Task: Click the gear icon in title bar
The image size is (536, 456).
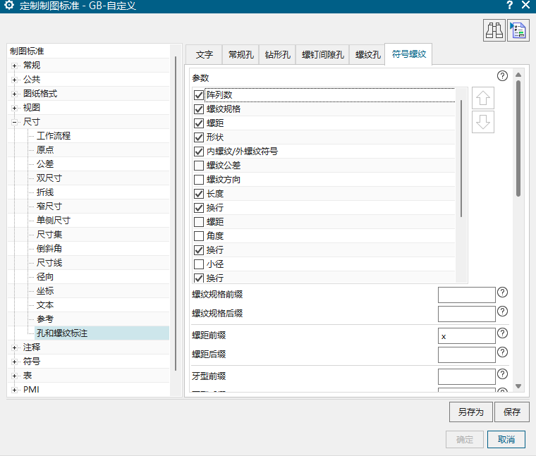Action: (x=8, y=5)
